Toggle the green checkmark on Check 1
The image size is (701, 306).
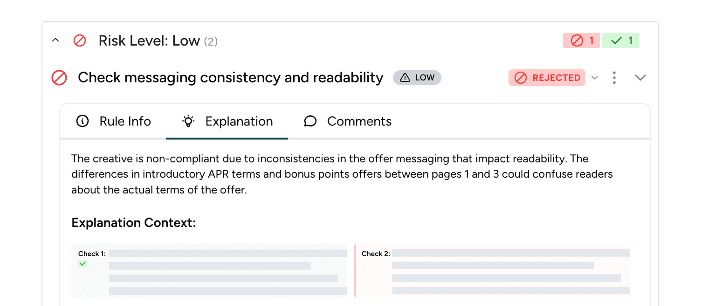(83, 264)
